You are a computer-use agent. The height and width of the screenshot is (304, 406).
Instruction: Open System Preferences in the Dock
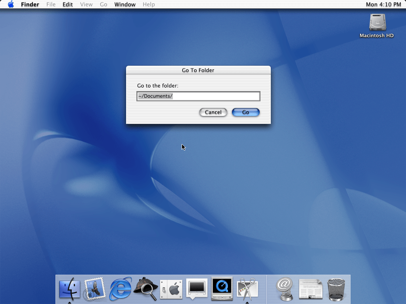[171, 289]
